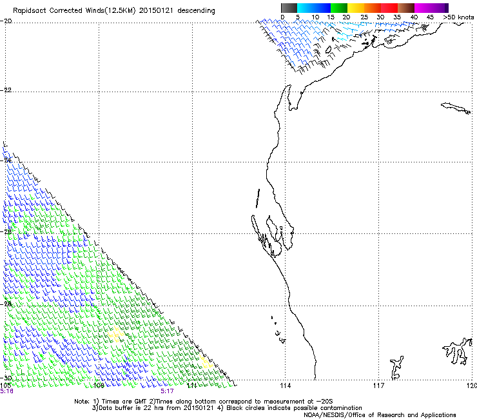Click the brown 35-40 knots legend segment
This screenshot has height=419, width=477.
click(x=406, y=8)
